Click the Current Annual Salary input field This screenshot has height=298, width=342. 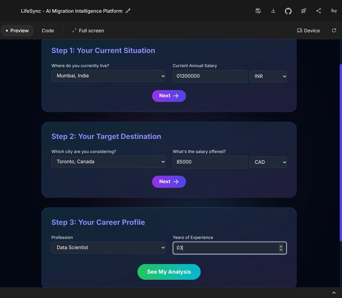coord(209,76)
